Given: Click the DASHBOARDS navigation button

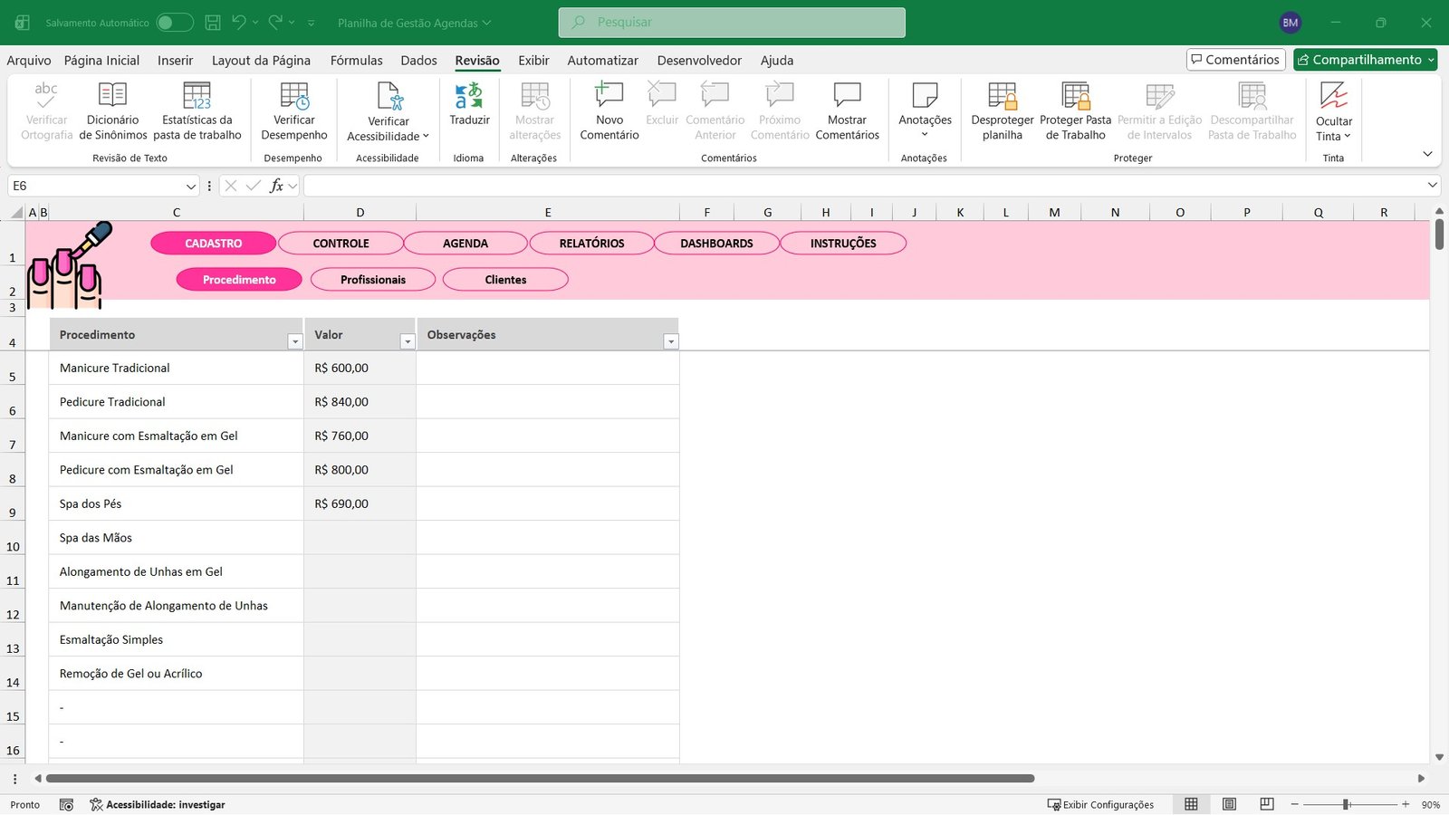Looking at the screenshot, I should pyautogui.click(x=716, y=243).
